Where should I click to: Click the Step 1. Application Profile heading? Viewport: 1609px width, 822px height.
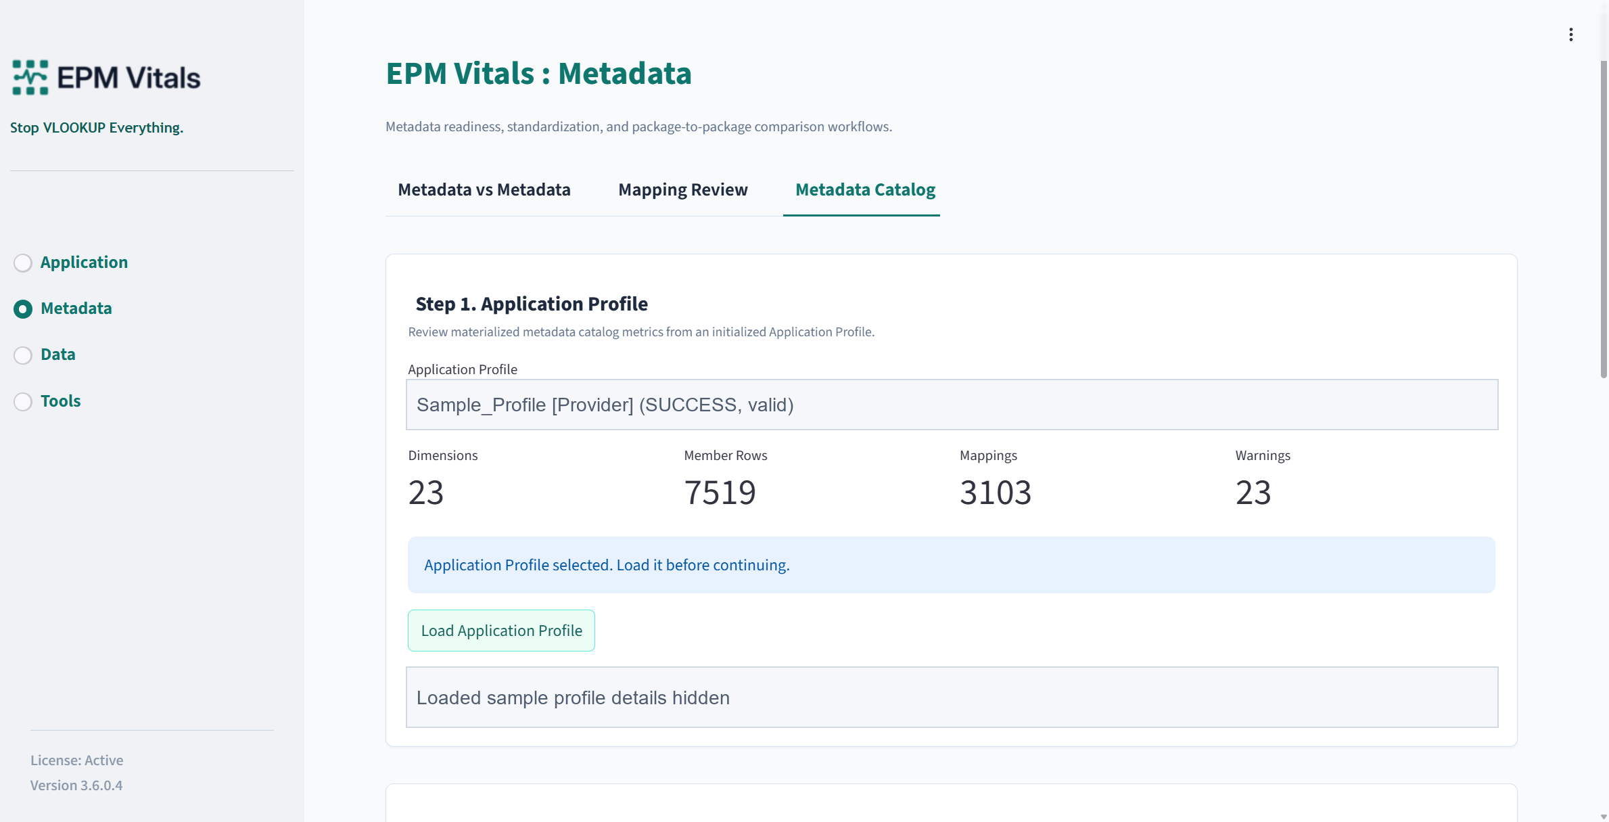(532, 304)
